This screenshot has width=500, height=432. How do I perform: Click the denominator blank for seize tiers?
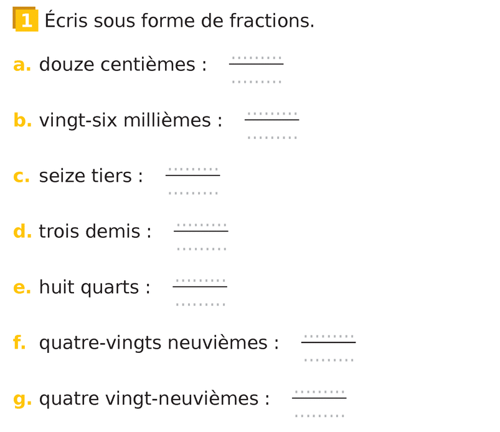pos(192,192)
